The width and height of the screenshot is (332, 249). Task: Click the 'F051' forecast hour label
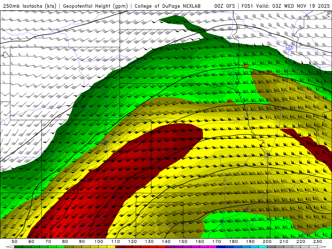point(247,6)
